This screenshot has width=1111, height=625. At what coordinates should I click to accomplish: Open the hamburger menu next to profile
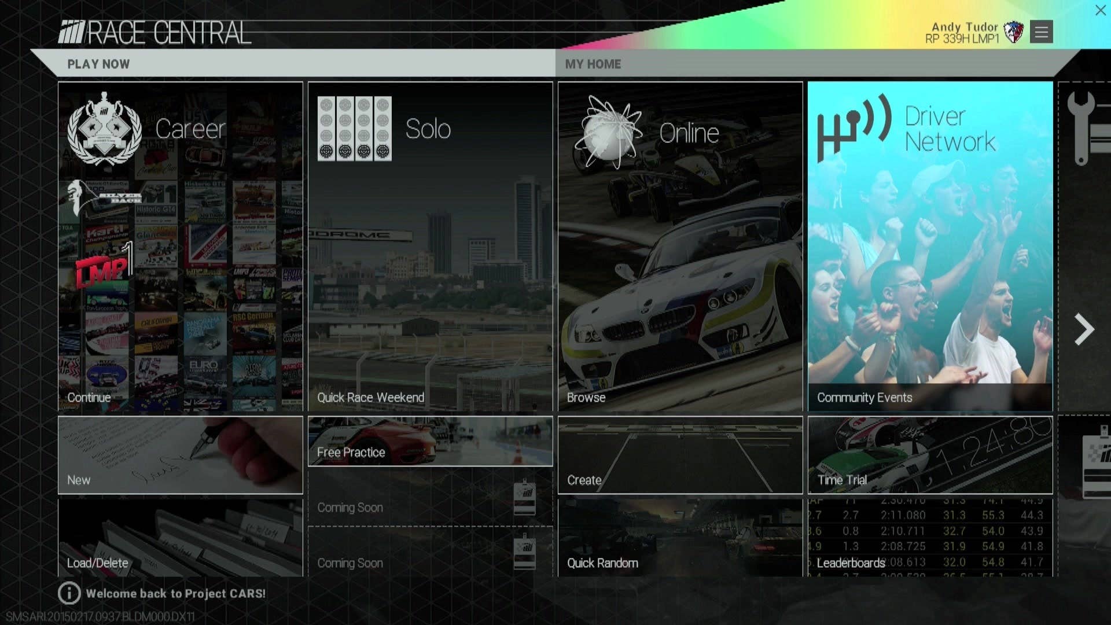1042,32
